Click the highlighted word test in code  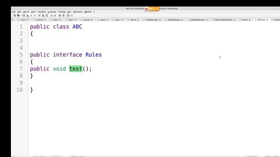click(x=76, y=69)
